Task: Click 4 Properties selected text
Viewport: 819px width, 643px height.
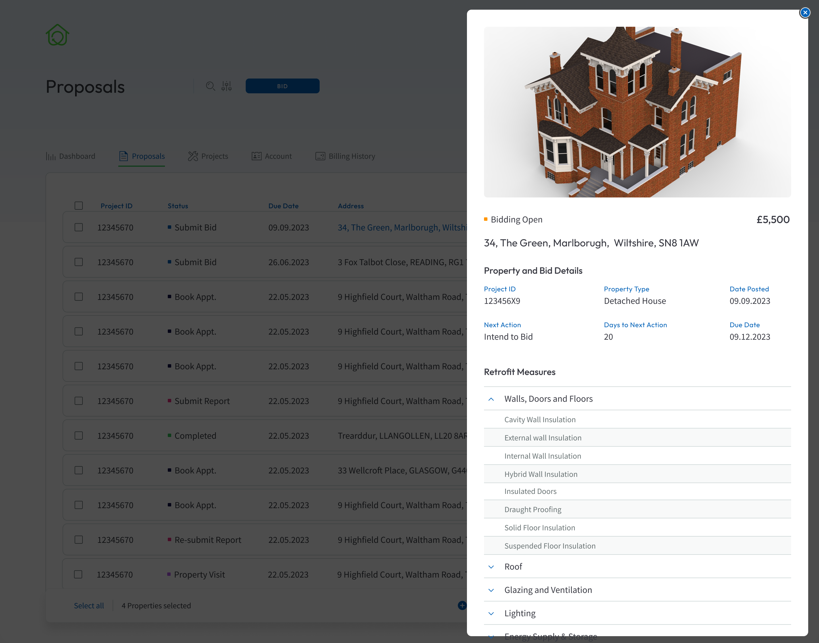Action: coord(156,606)
